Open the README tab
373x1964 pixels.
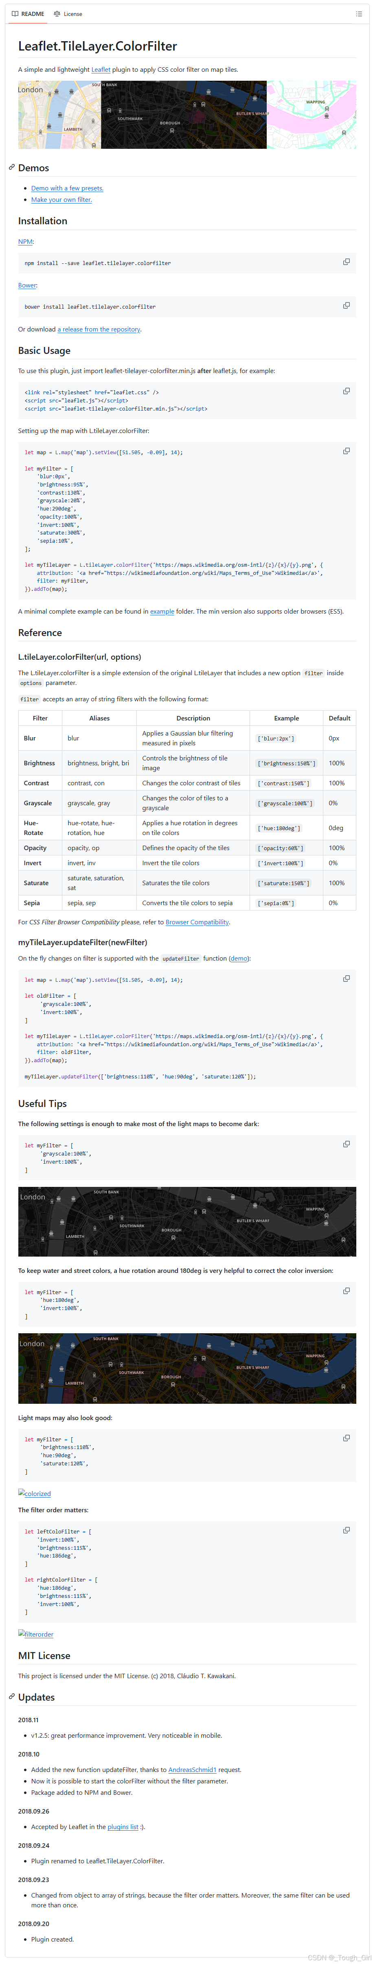pos(28,14)
